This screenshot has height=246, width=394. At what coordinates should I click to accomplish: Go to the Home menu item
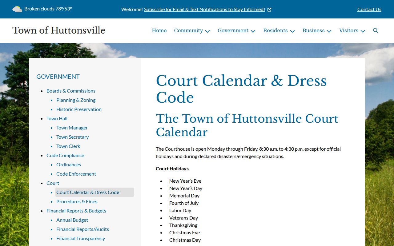(159, 30)
